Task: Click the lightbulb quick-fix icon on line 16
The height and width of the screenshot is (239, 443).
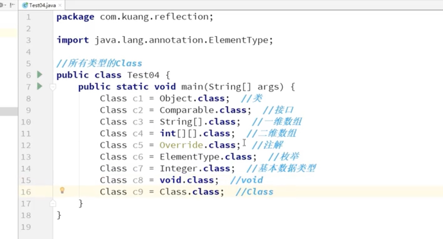Action: [62, 190]
